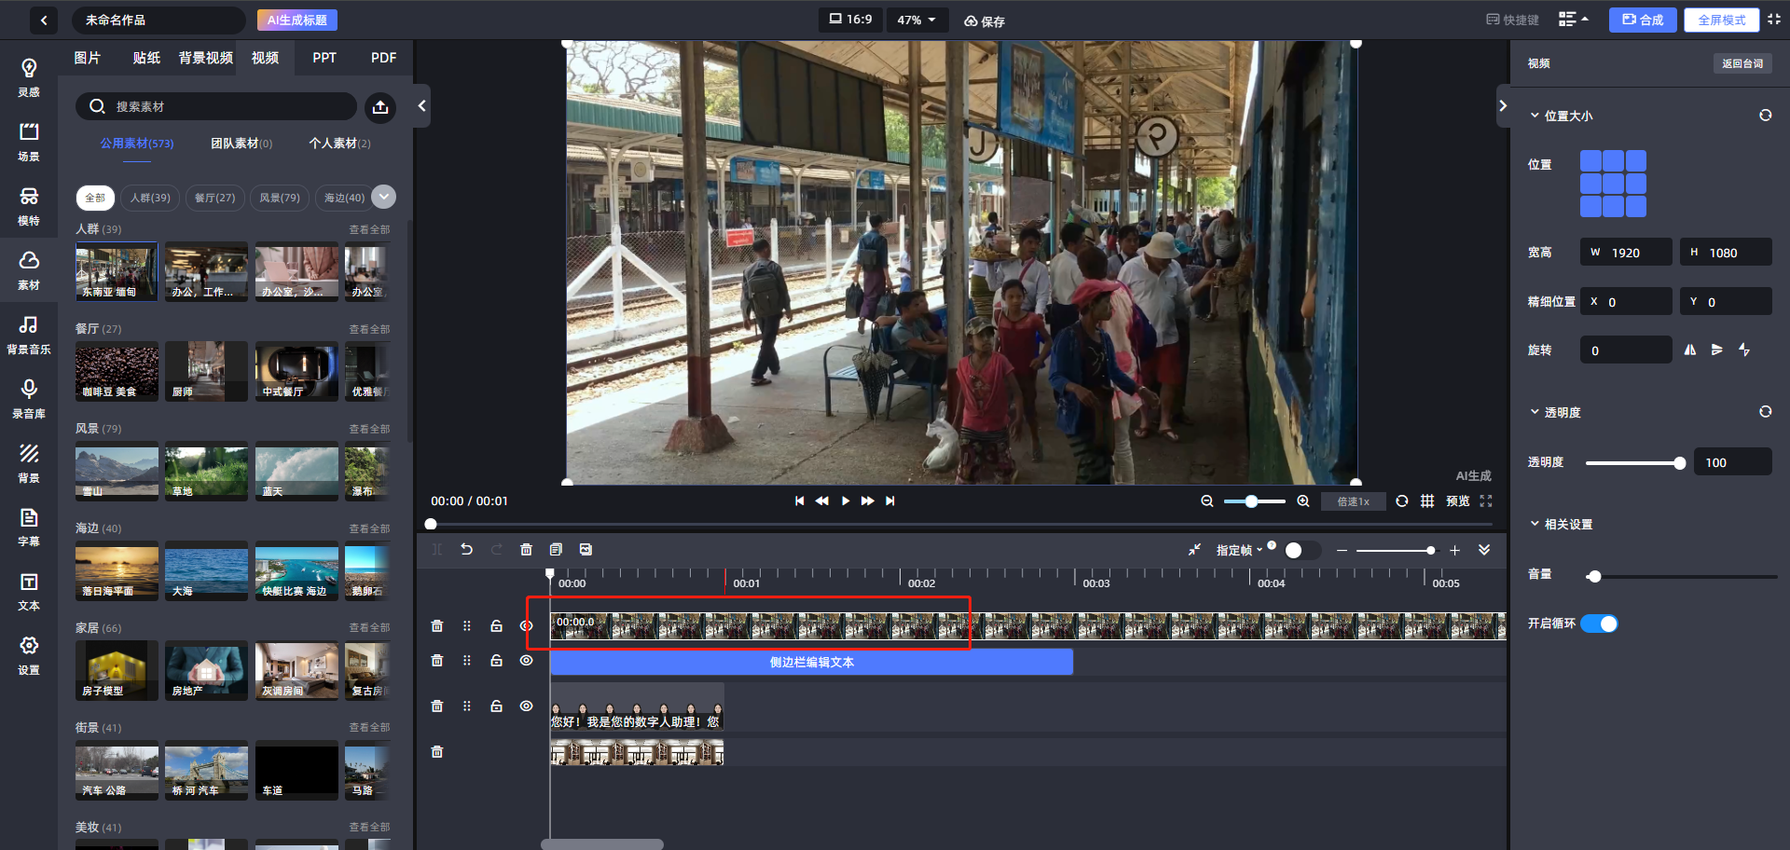Switch to the 贴纸 tab
The image size is (1790, 850).
coord(146,58)
